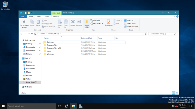Expand the New item dropdown
This screenshot has height=109, width=195.
click(x=96, y=20)
